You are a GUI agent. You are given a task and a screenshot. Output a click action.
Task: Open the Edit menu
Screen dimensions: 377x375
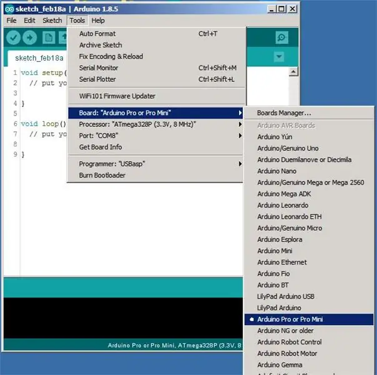(29, 21)
